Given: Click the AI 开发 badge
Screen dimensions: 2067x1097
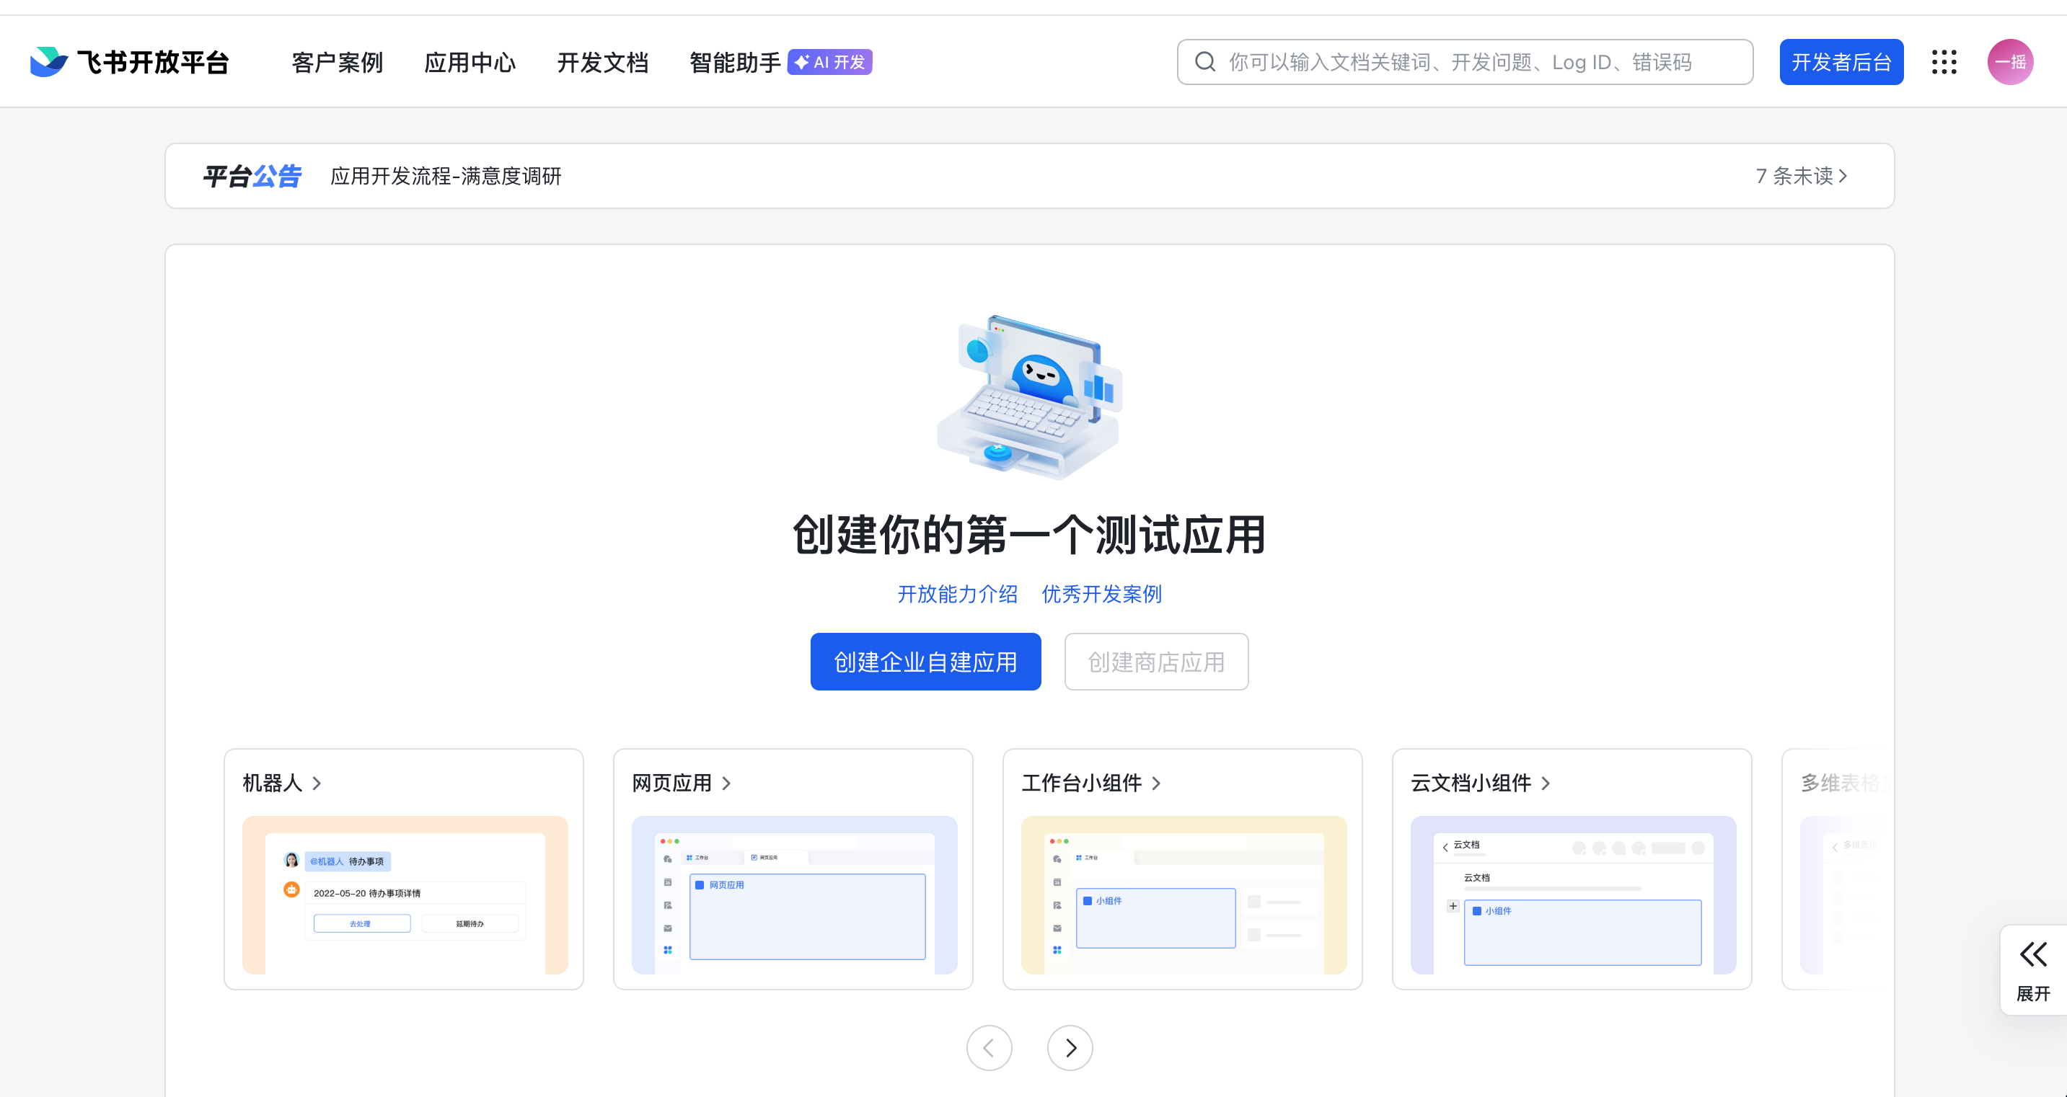Looking at the screenshot, I should pos(829,62).
